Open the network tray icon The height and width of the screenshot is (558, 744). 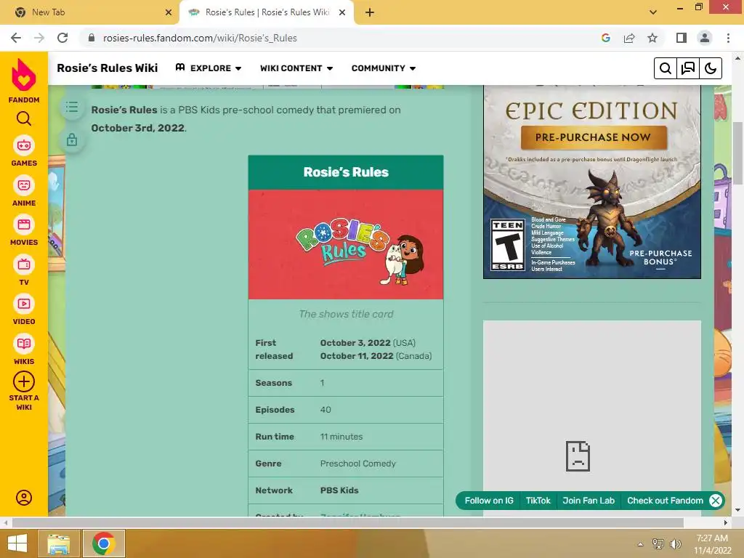658,543
